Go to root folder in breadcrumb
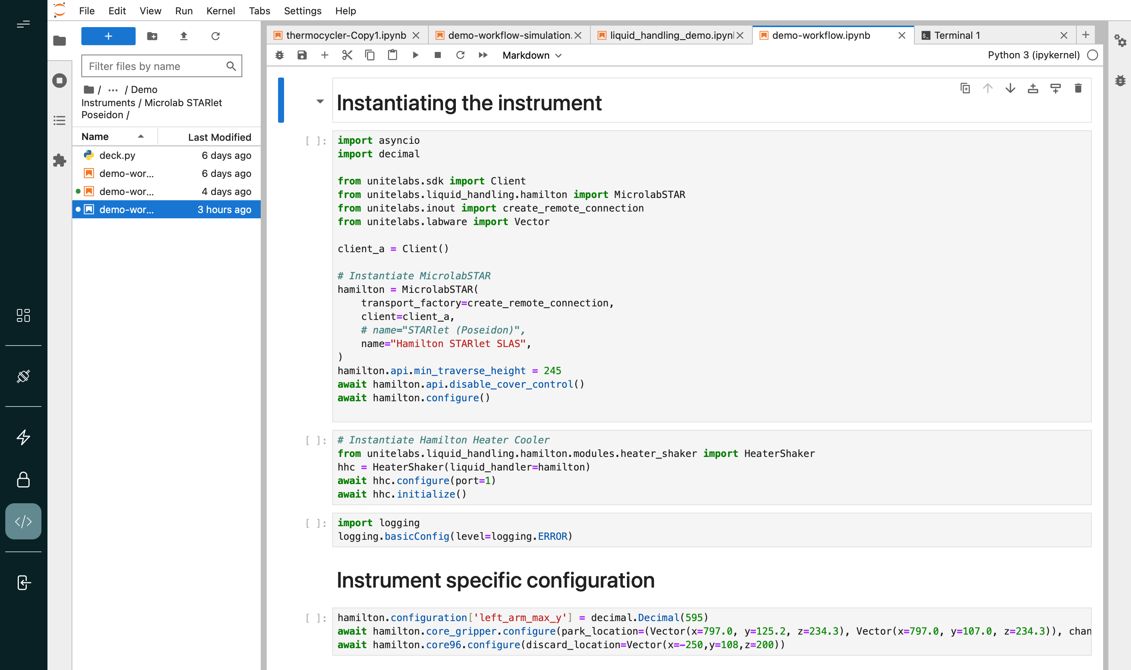 89,90
